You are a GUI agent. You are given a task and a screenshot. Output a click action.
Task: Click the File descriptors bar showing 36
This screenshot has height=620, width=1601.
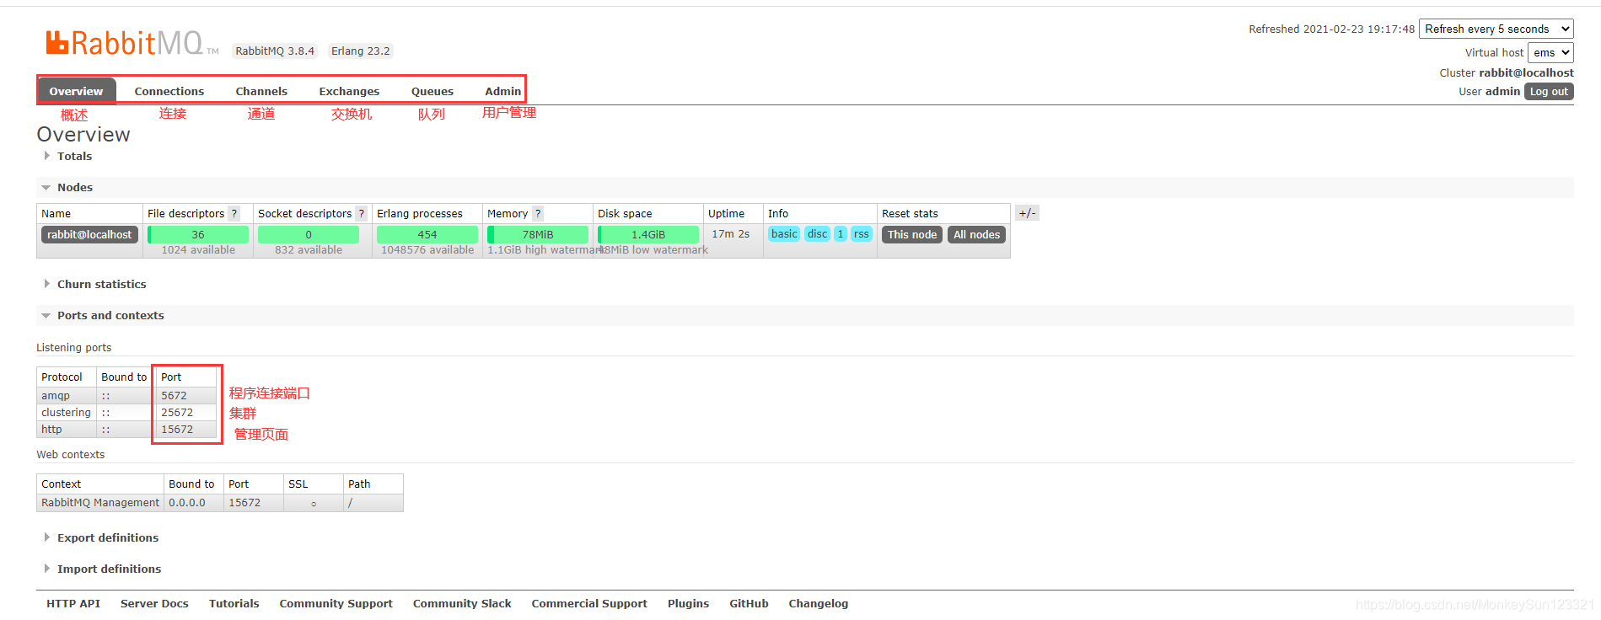[x=198, y=234]
